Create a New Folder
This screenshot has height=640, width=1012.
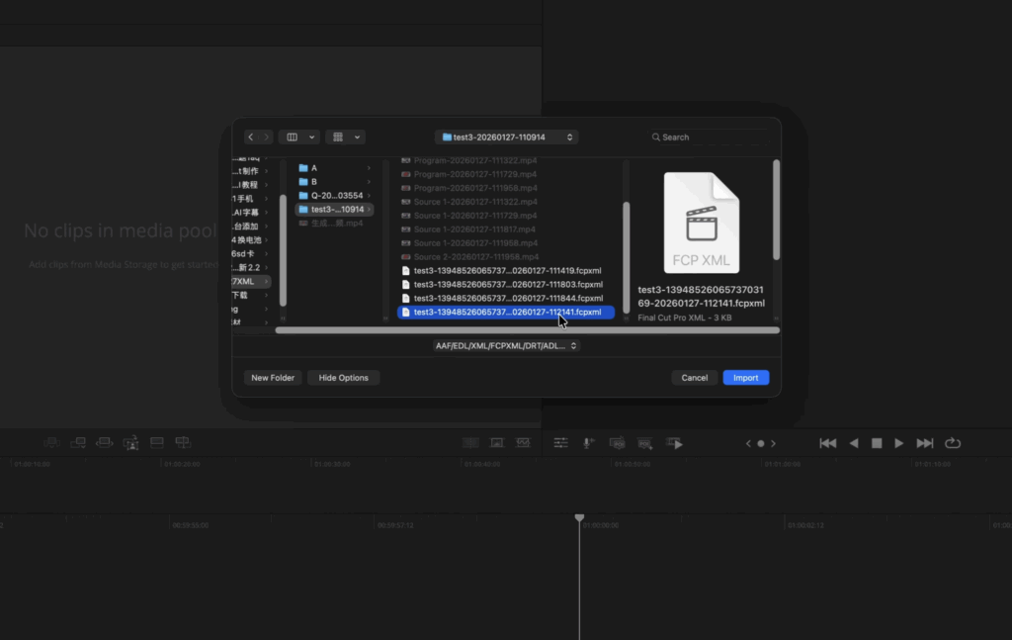pyautogui.click(x=273, y=378)
